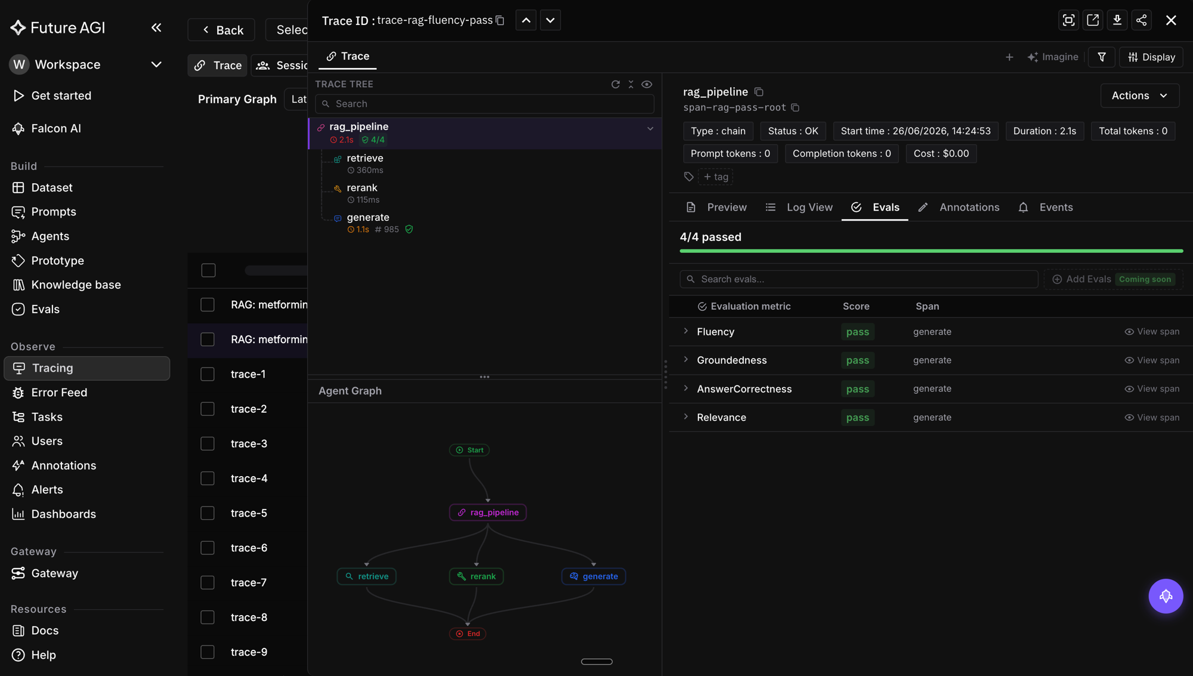Expand the AnswerCorrectness evaluation row

[686, 388]
